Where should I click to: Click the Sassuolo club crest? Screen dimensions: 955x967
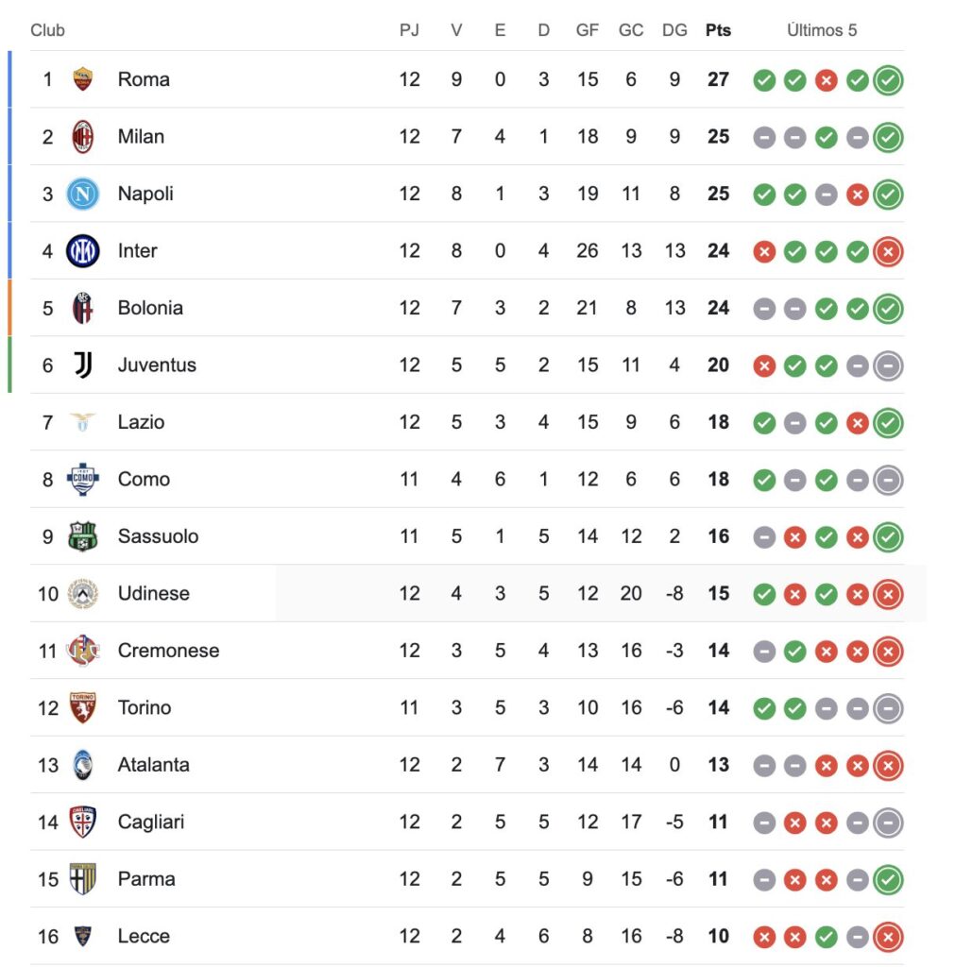click(83, 536)
